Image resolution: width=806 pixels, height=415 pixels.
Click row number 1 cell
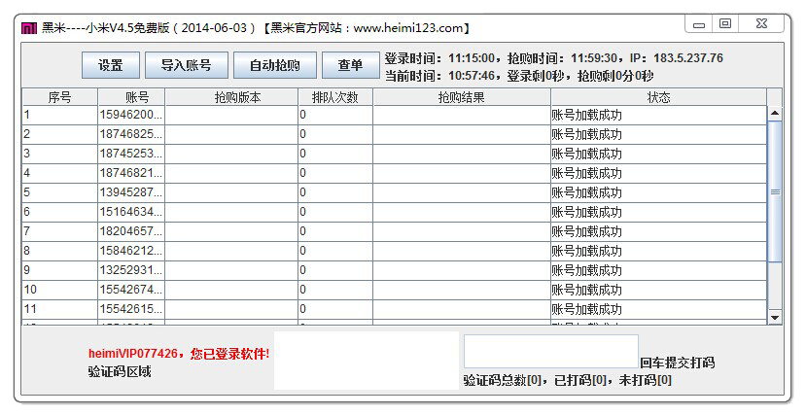59,115
